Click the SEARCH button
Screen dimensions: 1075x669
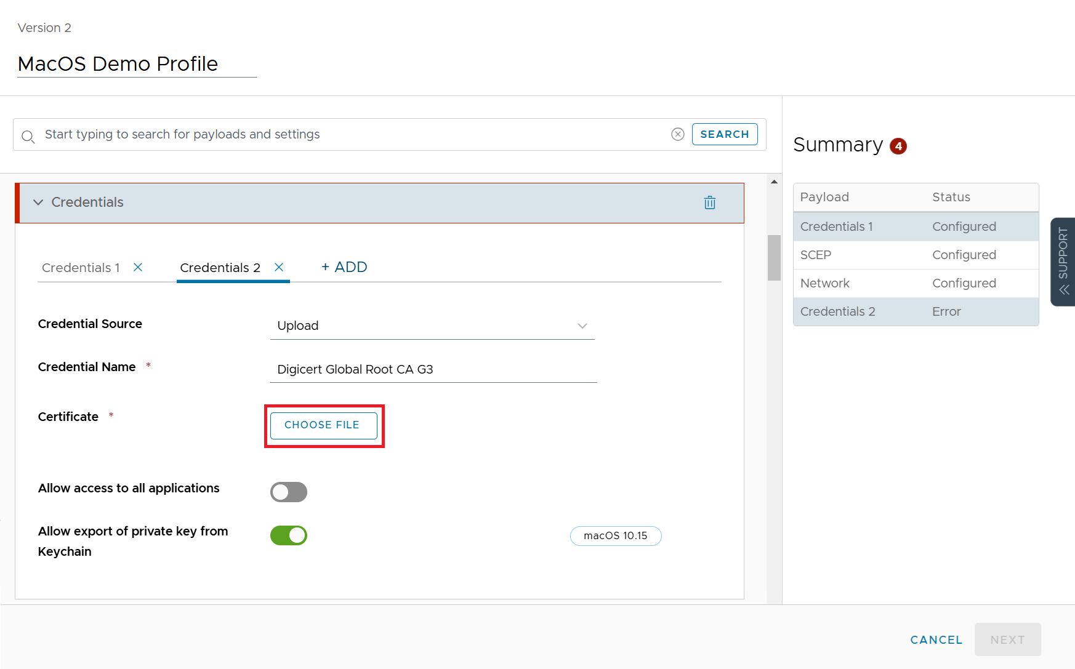click(x=725, y=134)
